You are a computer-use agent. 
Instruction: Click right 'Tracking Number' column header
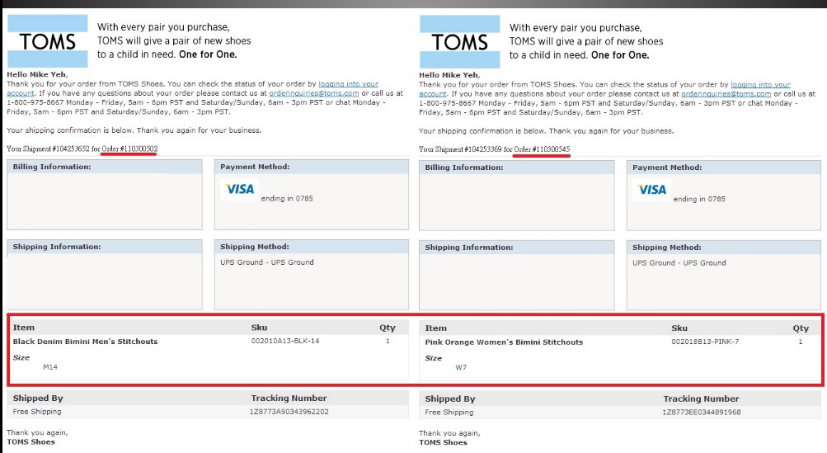pos(701,399)
